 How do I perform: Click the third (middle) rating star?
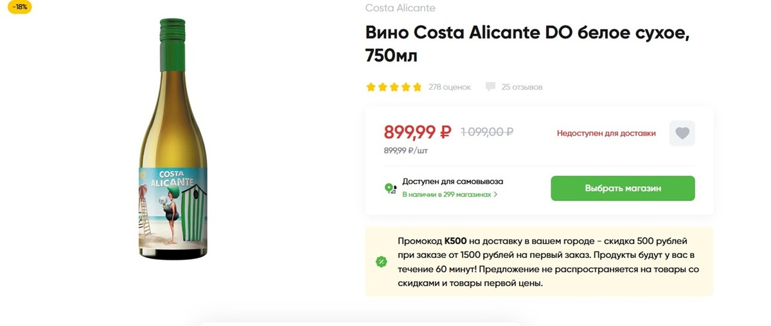click(394, 87)
